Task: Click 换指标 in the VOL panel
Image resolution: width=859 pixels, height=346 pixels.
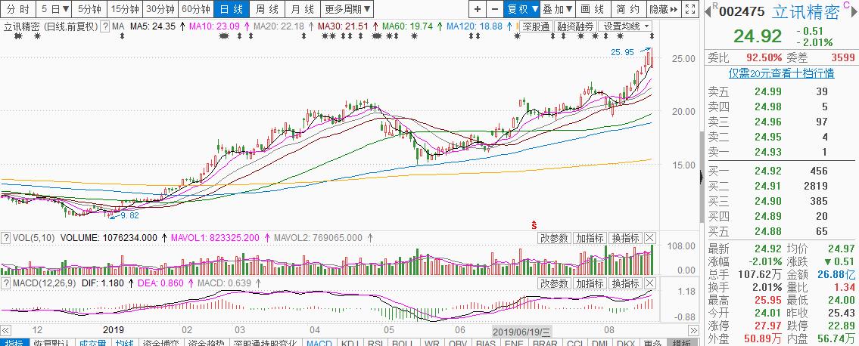Action: [626, 238]
